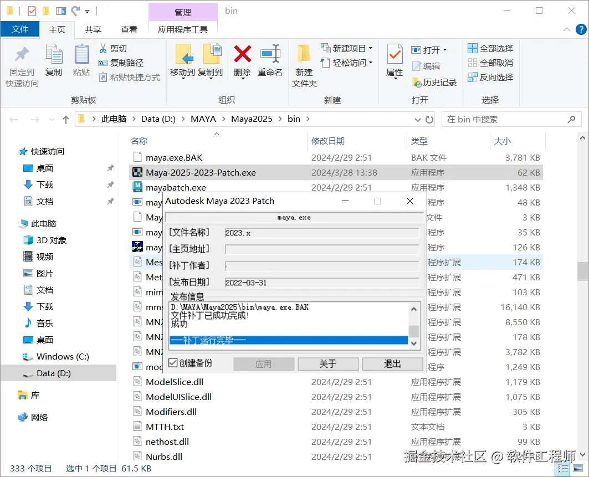Click the file list vertical scrollbar thumb

[582, 271]
